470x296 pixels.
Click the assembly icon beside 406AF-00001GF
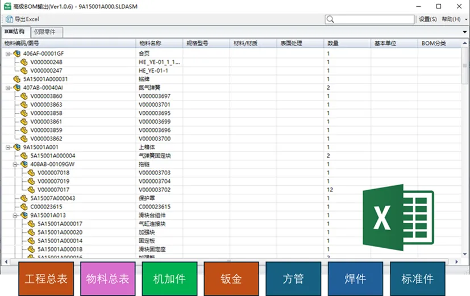click(17, 54)
